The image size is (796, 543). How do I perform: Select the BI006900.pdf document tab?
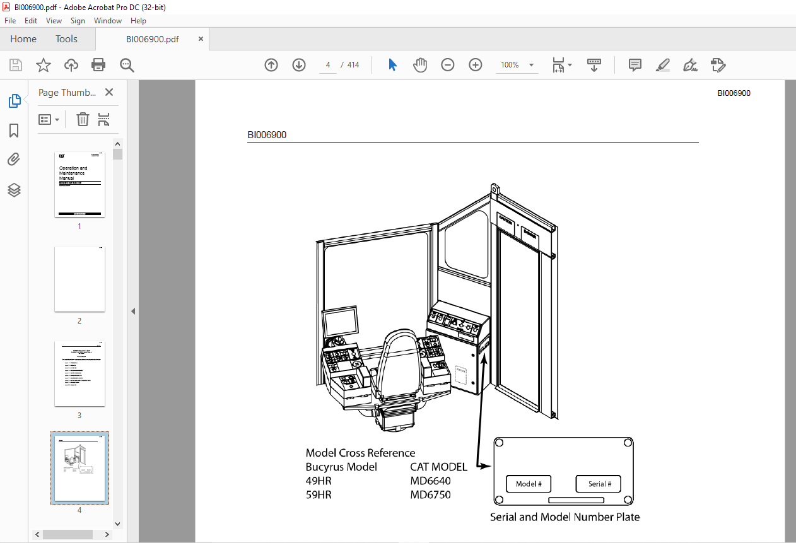(x=152, y=39)
